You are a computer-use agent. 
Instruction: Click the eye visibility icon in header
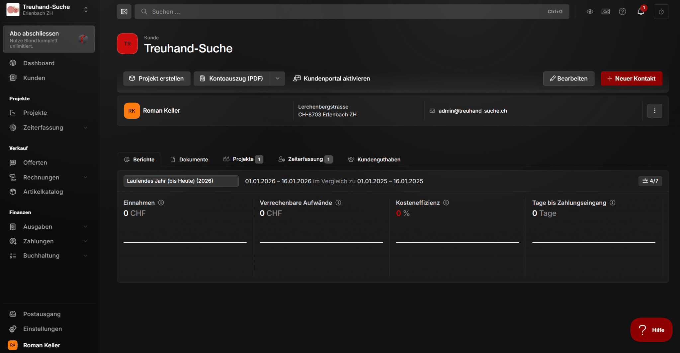pyautogui.click(x=590, y=12)
